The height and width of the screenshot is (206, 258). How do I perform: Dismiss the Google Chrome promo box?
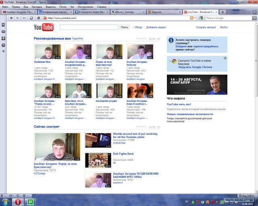pos(225,58)
